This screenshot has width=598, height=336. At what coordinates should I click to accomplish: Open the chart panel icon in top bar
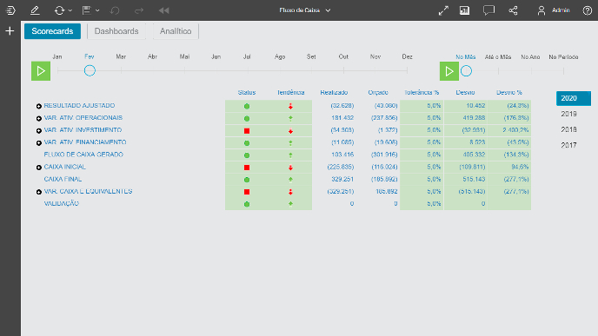pyautogui.click(x=464, y=10)
